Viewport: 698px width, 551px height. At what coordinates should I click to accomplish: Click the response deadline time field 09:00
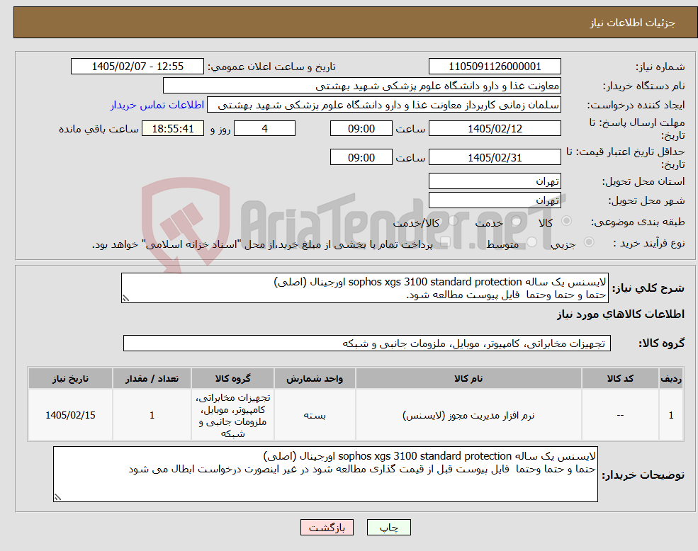coord(361,129)
